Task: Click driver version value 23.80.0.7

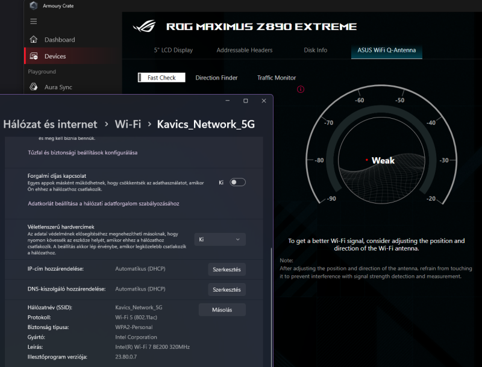Action: (x=126, y=357)
